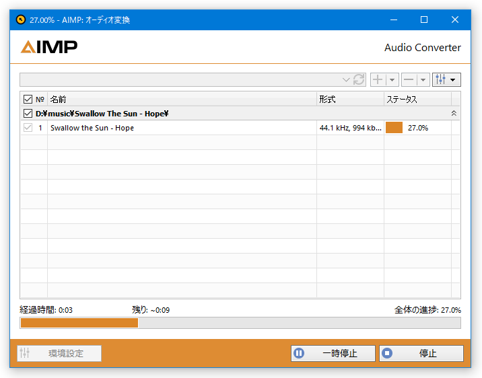Viewport: 482px width, 378px height.
Task: Click the add files plus button
Action: (378, 80)
